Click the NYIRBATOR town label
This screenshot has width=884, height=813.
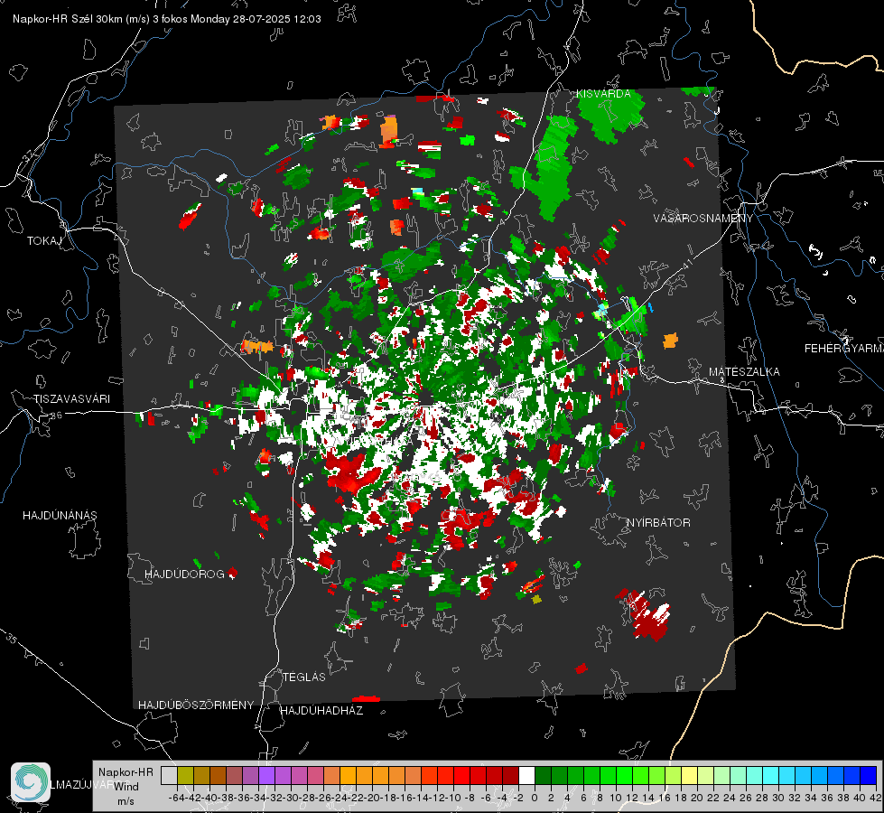tap(658, 523)
